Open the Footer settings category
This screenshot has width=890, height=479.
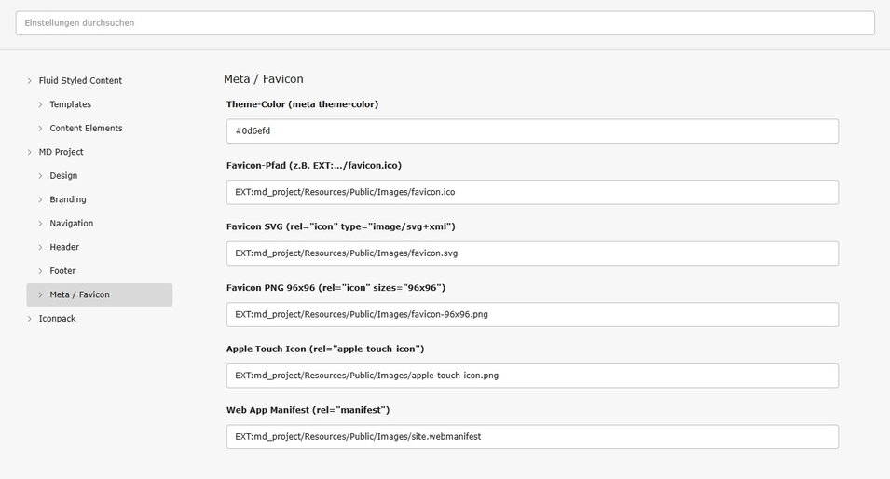(62, 271)
